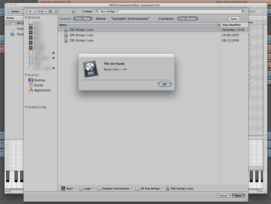271x204 pixels.
Task: Open Applications in the Places sidebar
Action: tap(40, 90)
